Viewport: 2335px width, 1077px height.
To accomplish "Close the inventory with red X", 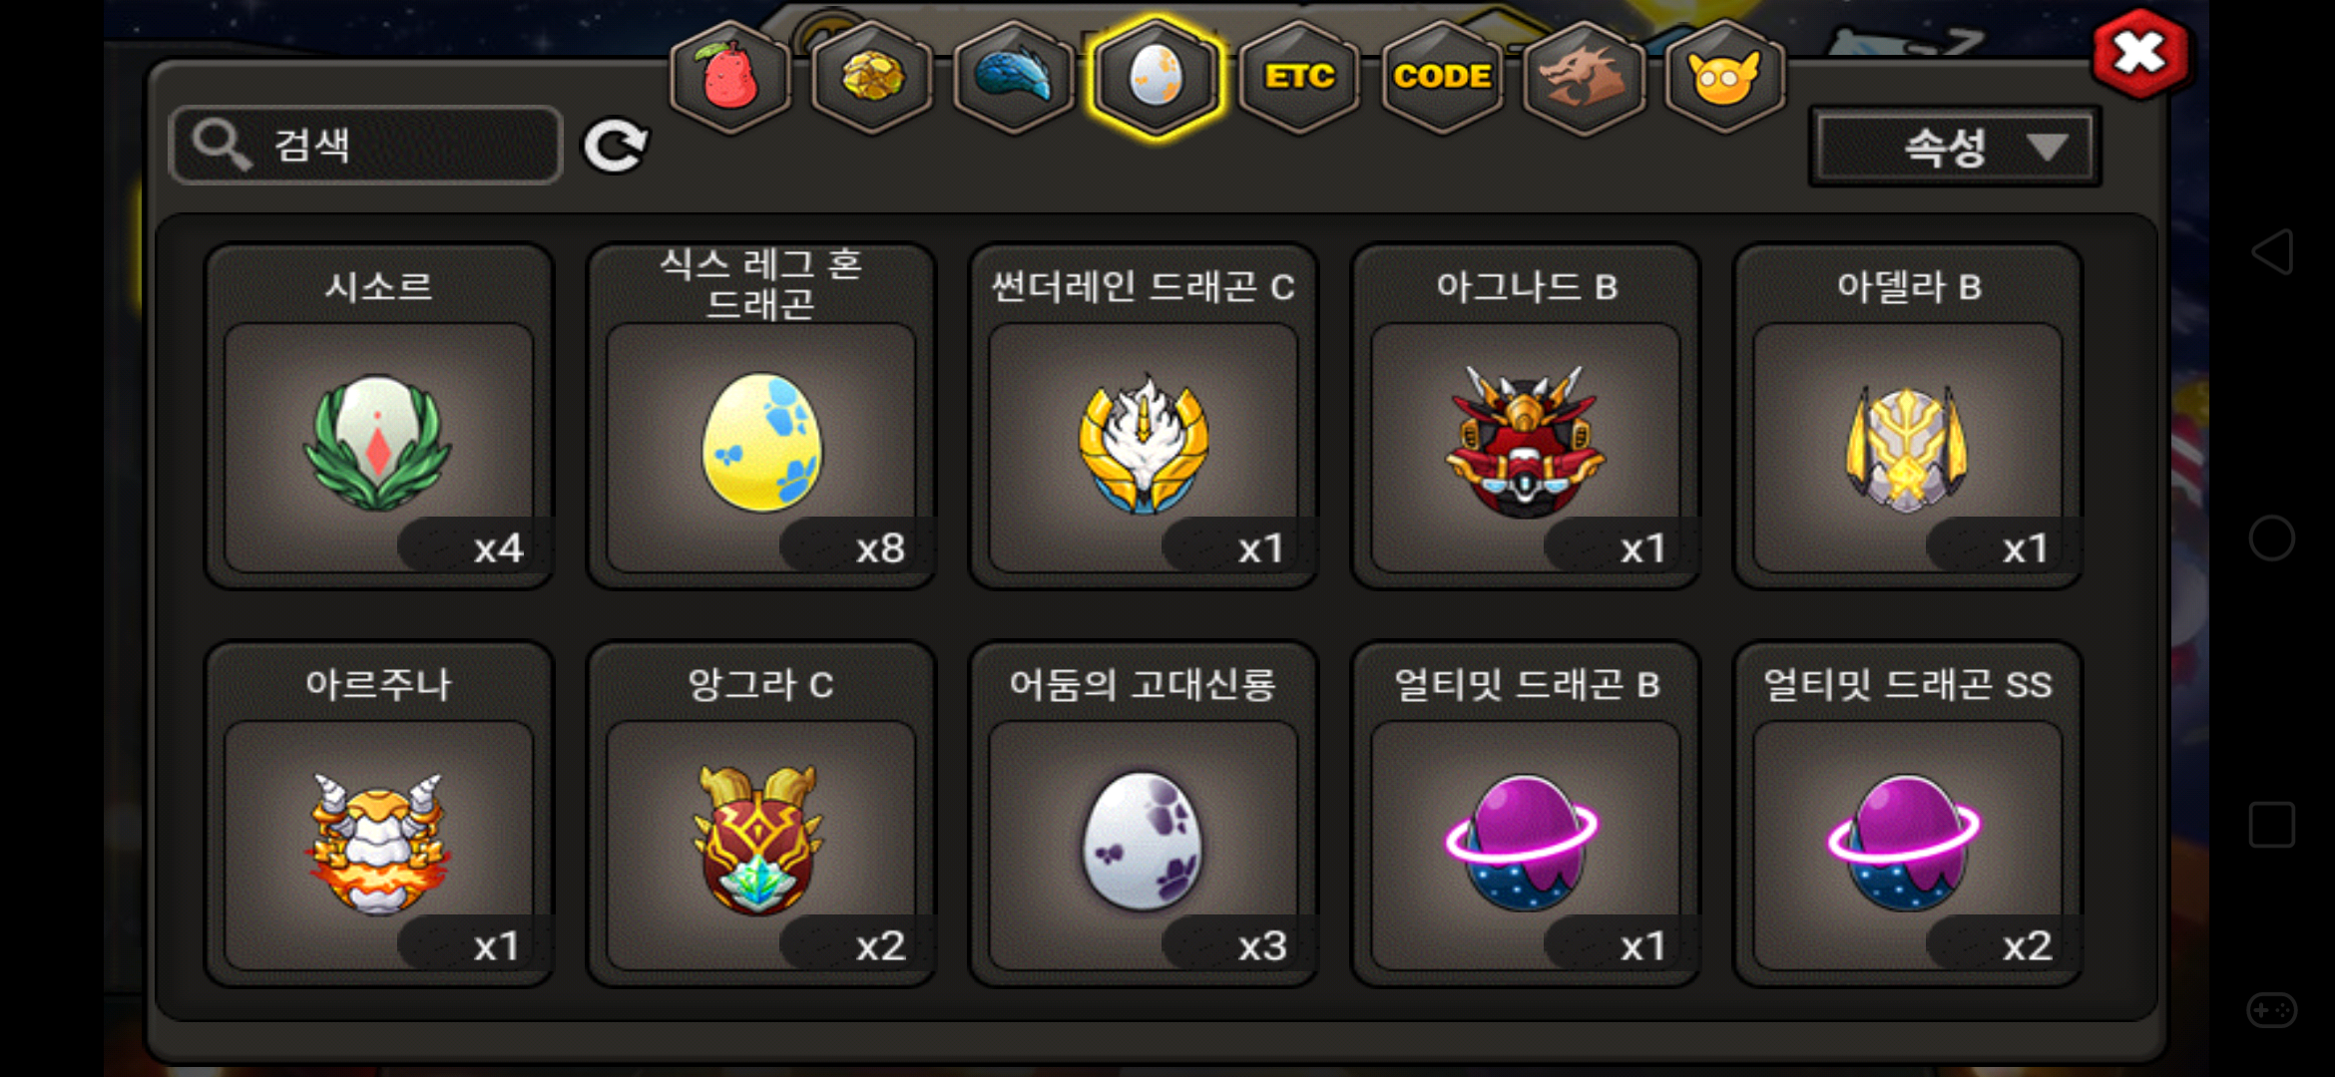I will pos(2140,54).
